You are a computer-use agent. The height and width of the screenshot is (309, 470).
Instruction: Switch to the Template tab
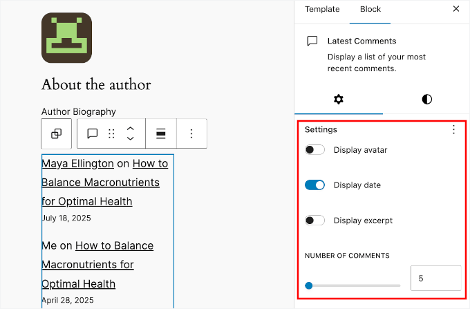tap(322, 10)
